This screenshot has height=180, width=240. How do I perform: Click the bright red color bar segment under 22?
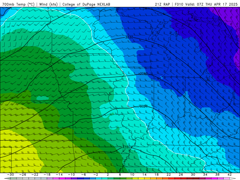click(172, 178)
